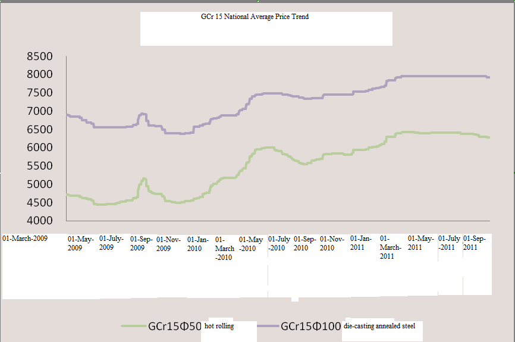Click the 01-Jan-2010 x-axis date label
515x342 pixels.
click(197, 244)
